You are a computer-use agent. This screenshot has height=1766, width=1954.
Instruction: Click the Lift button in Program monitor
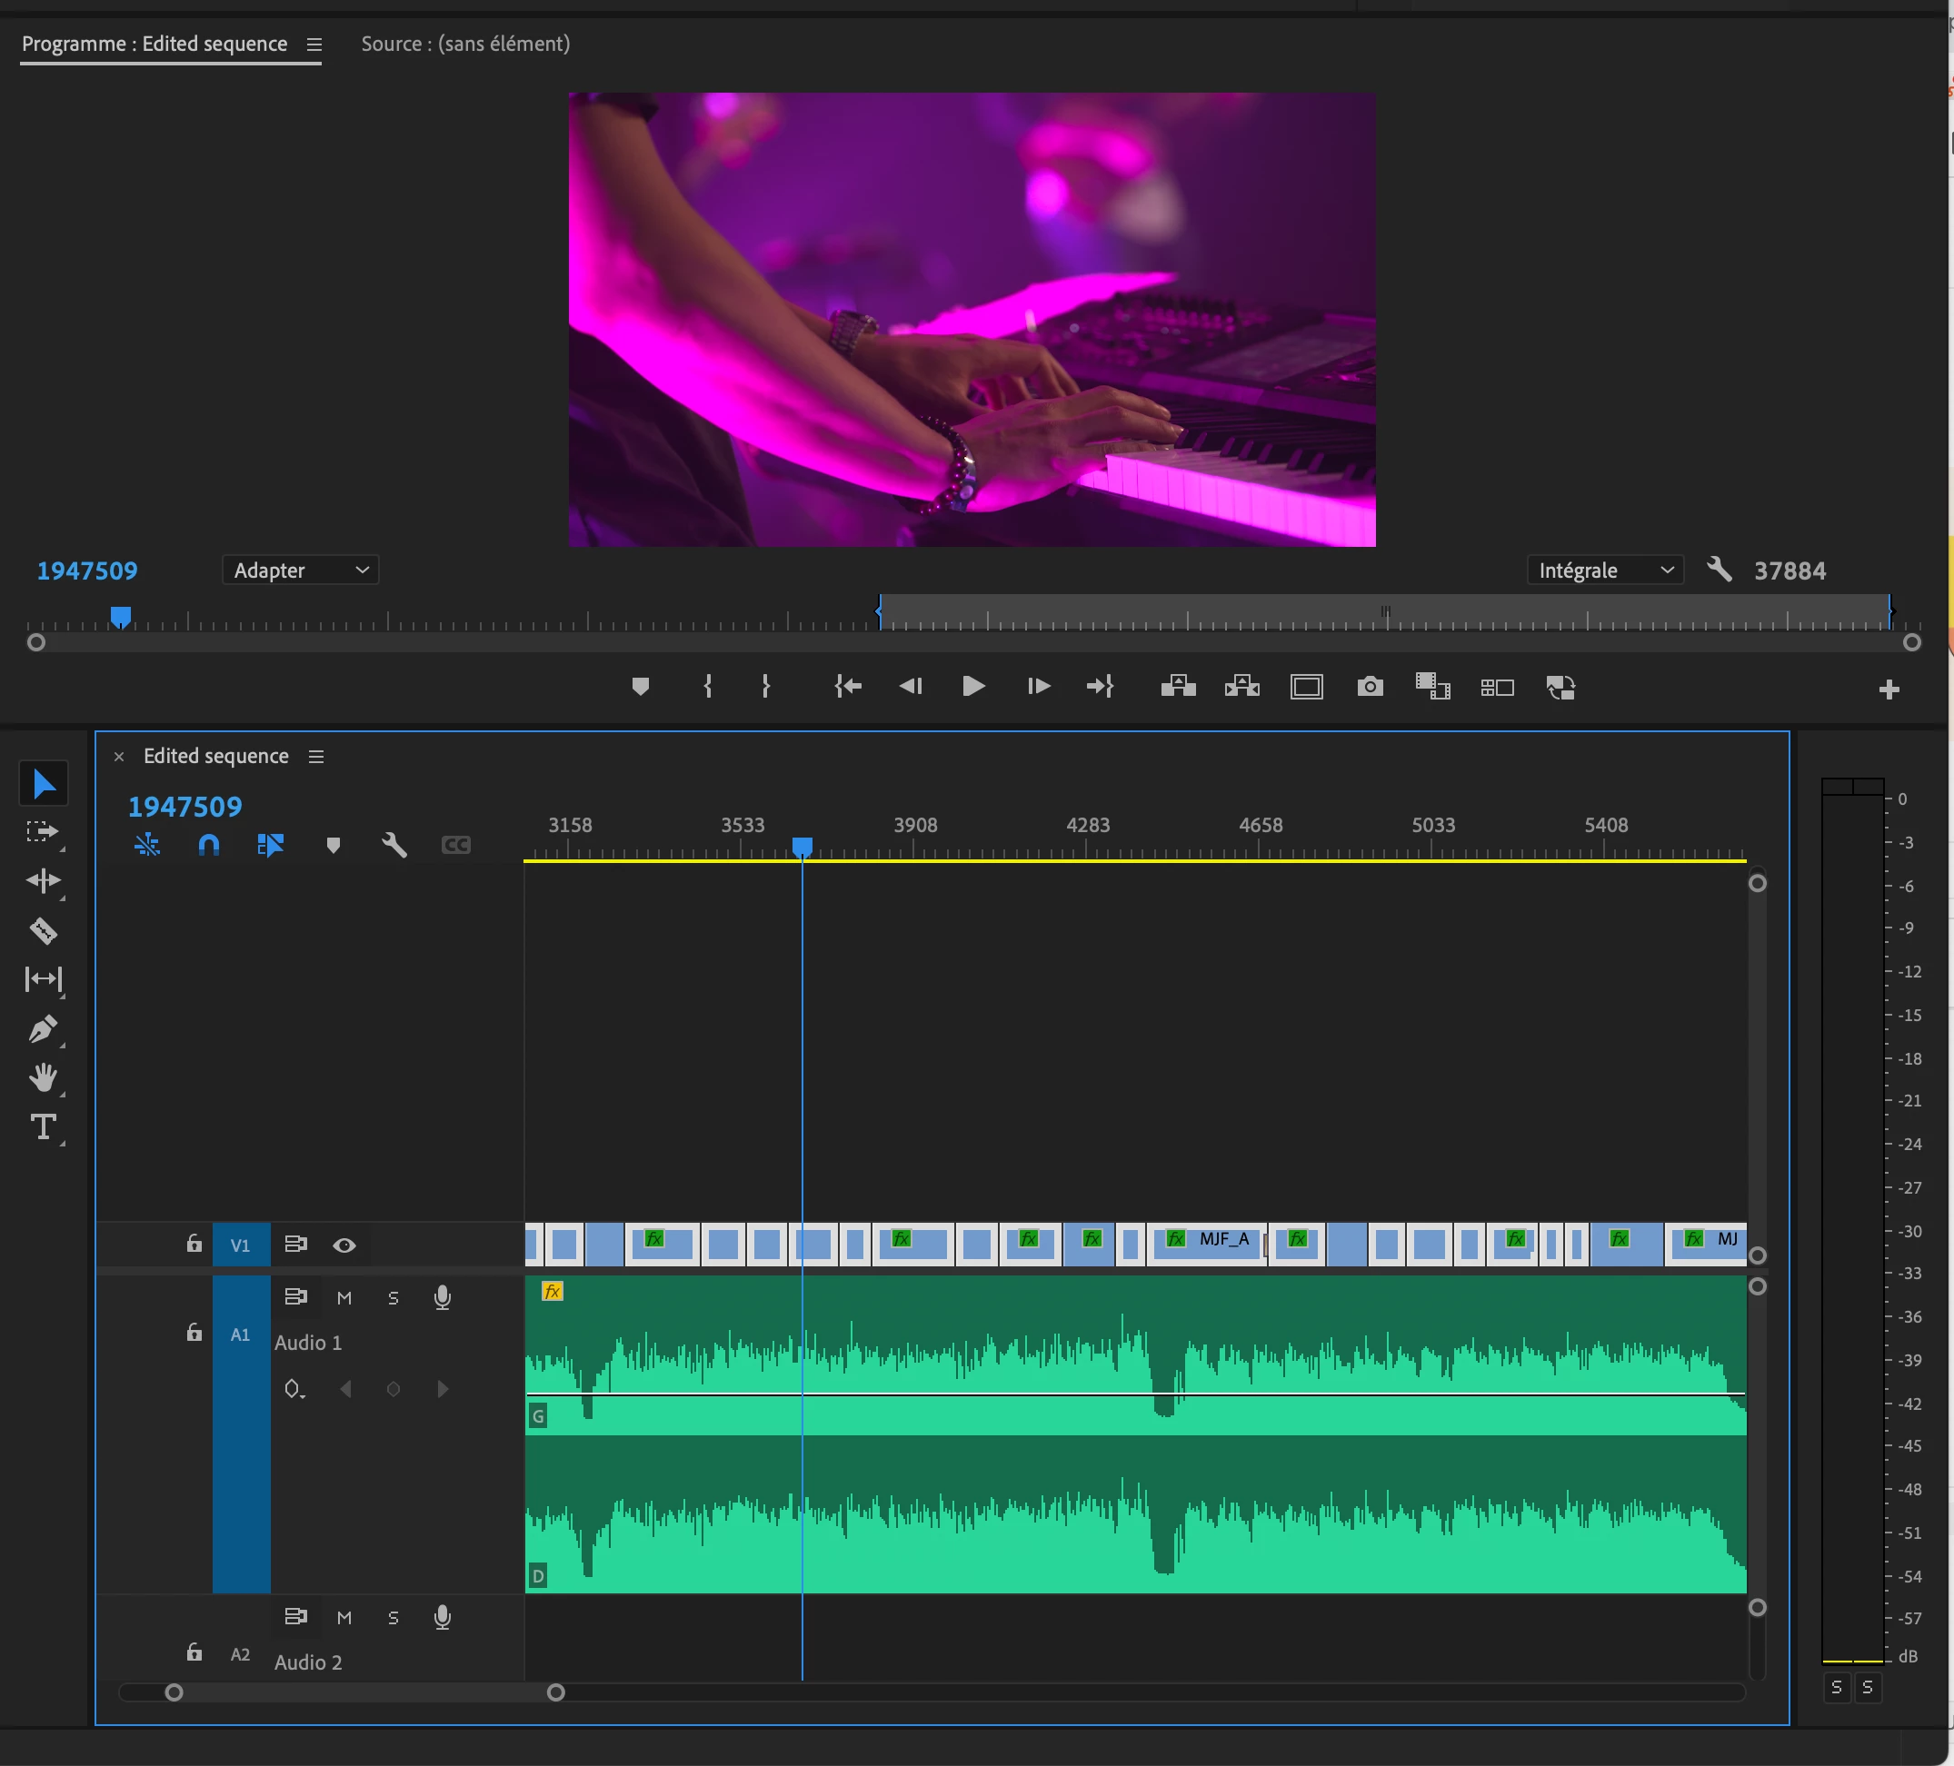[x=1178, y=687]
